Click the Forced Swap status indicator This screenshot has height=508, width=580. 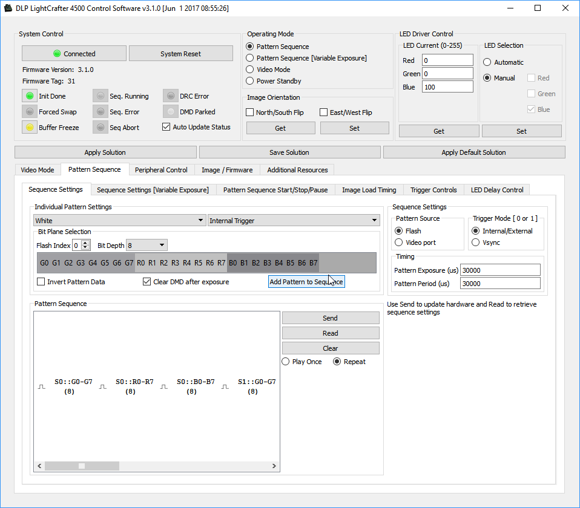(30, 111)
